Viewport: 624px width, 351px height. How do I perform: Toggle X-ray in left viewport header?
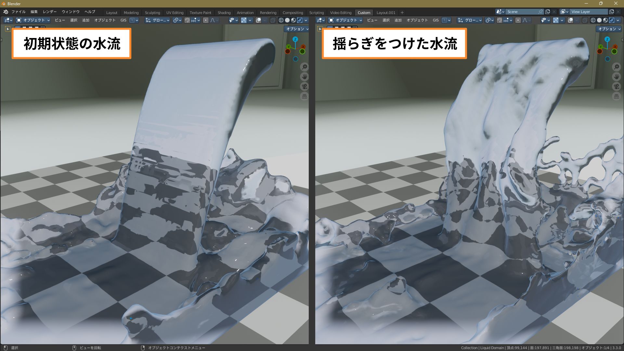(x=273, y=20)
